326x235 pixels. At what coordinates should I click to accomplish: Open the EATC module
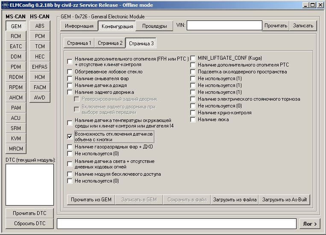pyautogui.click(x=16, y=46)
